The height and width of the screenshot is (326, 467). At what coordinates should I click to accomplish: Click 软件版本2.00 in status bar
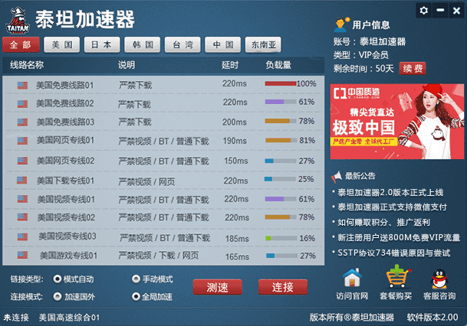pos(432,318)
